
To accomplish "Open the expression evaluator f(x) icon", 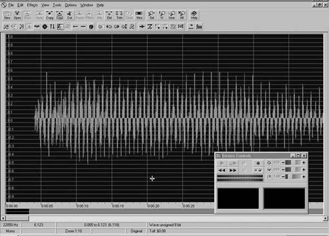I will coord(199,27).
